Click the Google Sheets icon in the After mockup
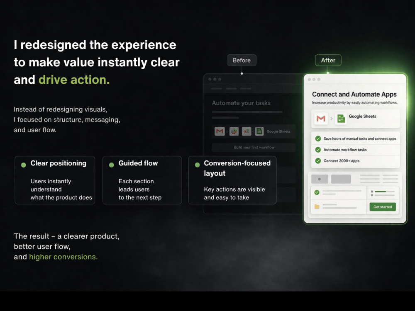 coord(341,119)
